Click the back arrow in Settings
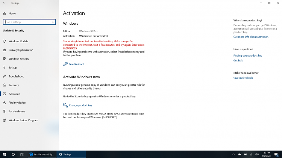This screenshot has width=282, height=158. click(x=4, y=3)
